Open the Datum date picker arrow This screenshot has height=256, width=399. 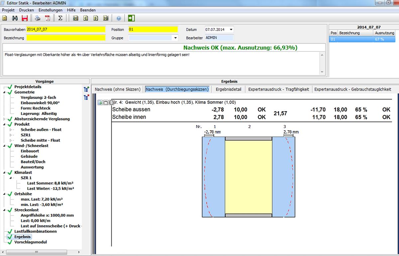pyautogui.click(x=231, y=29)
